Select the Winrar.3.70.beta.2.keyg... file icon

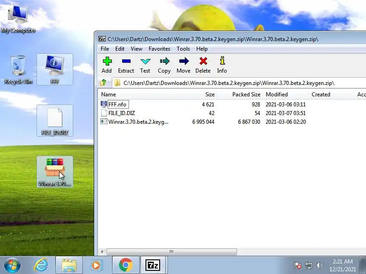(x=104, y=121)
